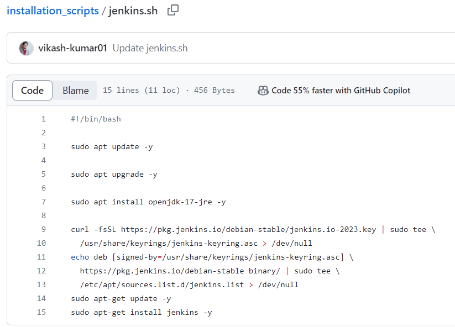Select line number 14

pos(41,298)
